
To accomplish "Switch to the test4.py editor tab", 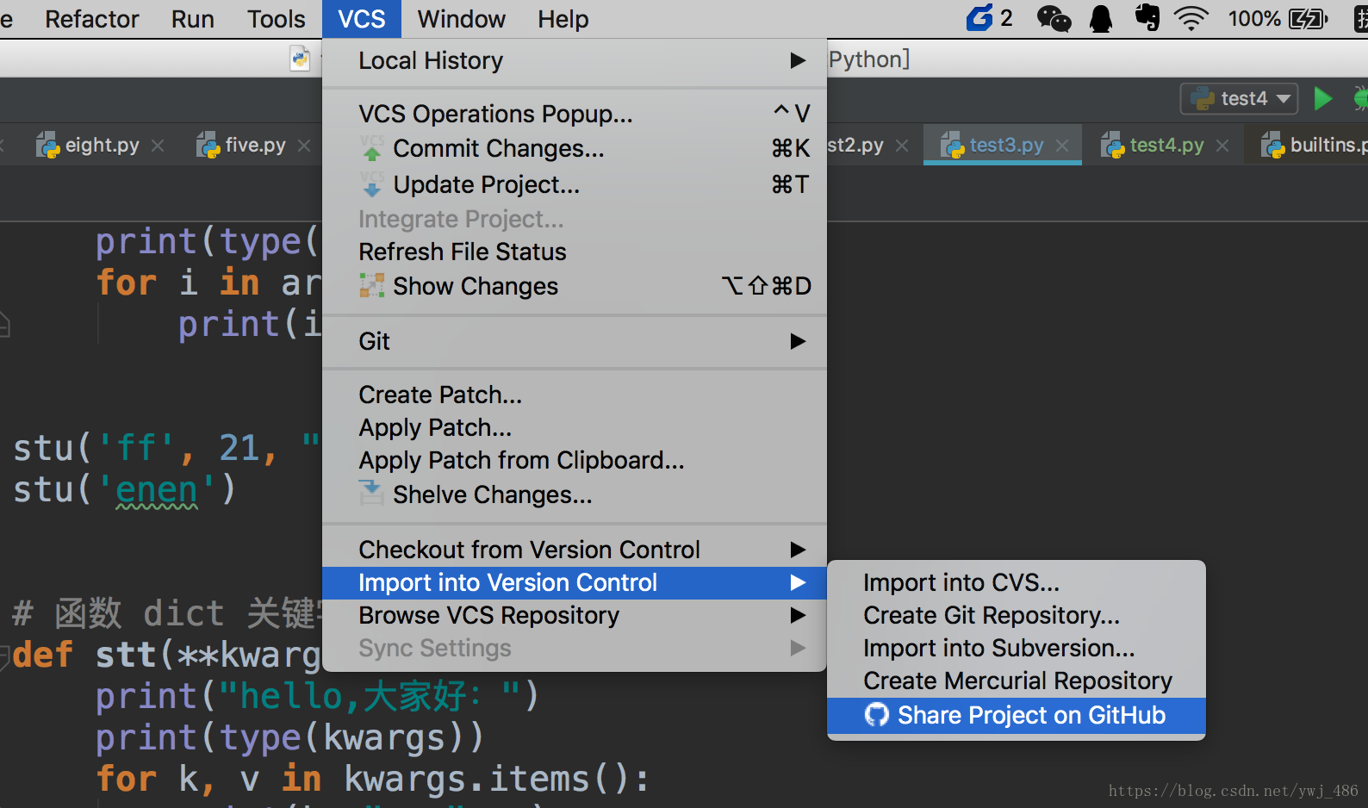I will click(x=1166, y=145).
